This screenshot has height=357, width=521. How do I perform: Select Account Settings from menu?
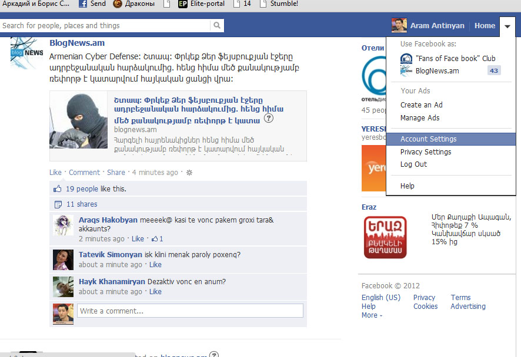click(x=428, y=139)
